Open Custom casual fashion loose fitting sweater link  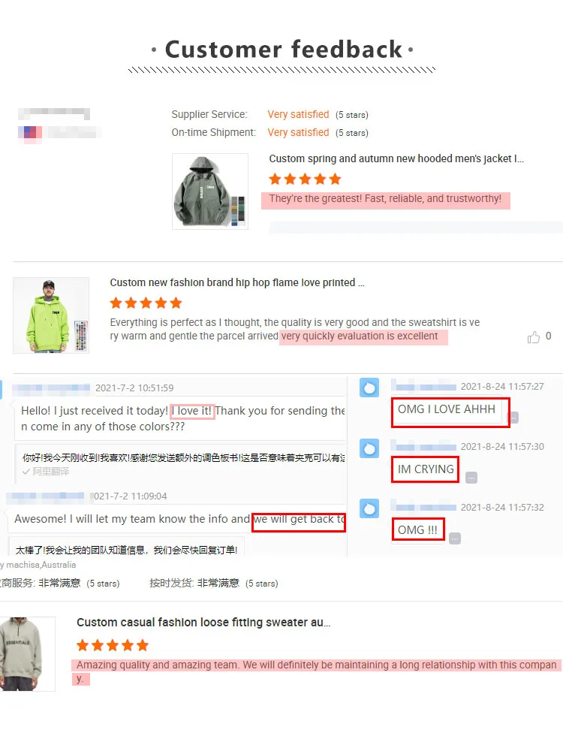tap(203, 623)
